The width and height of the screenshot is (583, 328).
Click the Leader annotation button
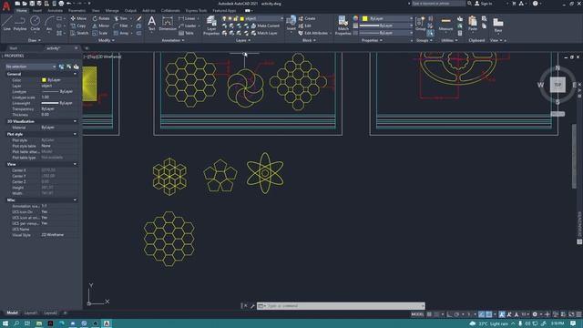(x=189, y=26)
